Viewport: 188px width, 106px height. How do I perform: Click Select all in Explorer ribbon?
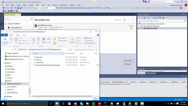pos(88,38)
